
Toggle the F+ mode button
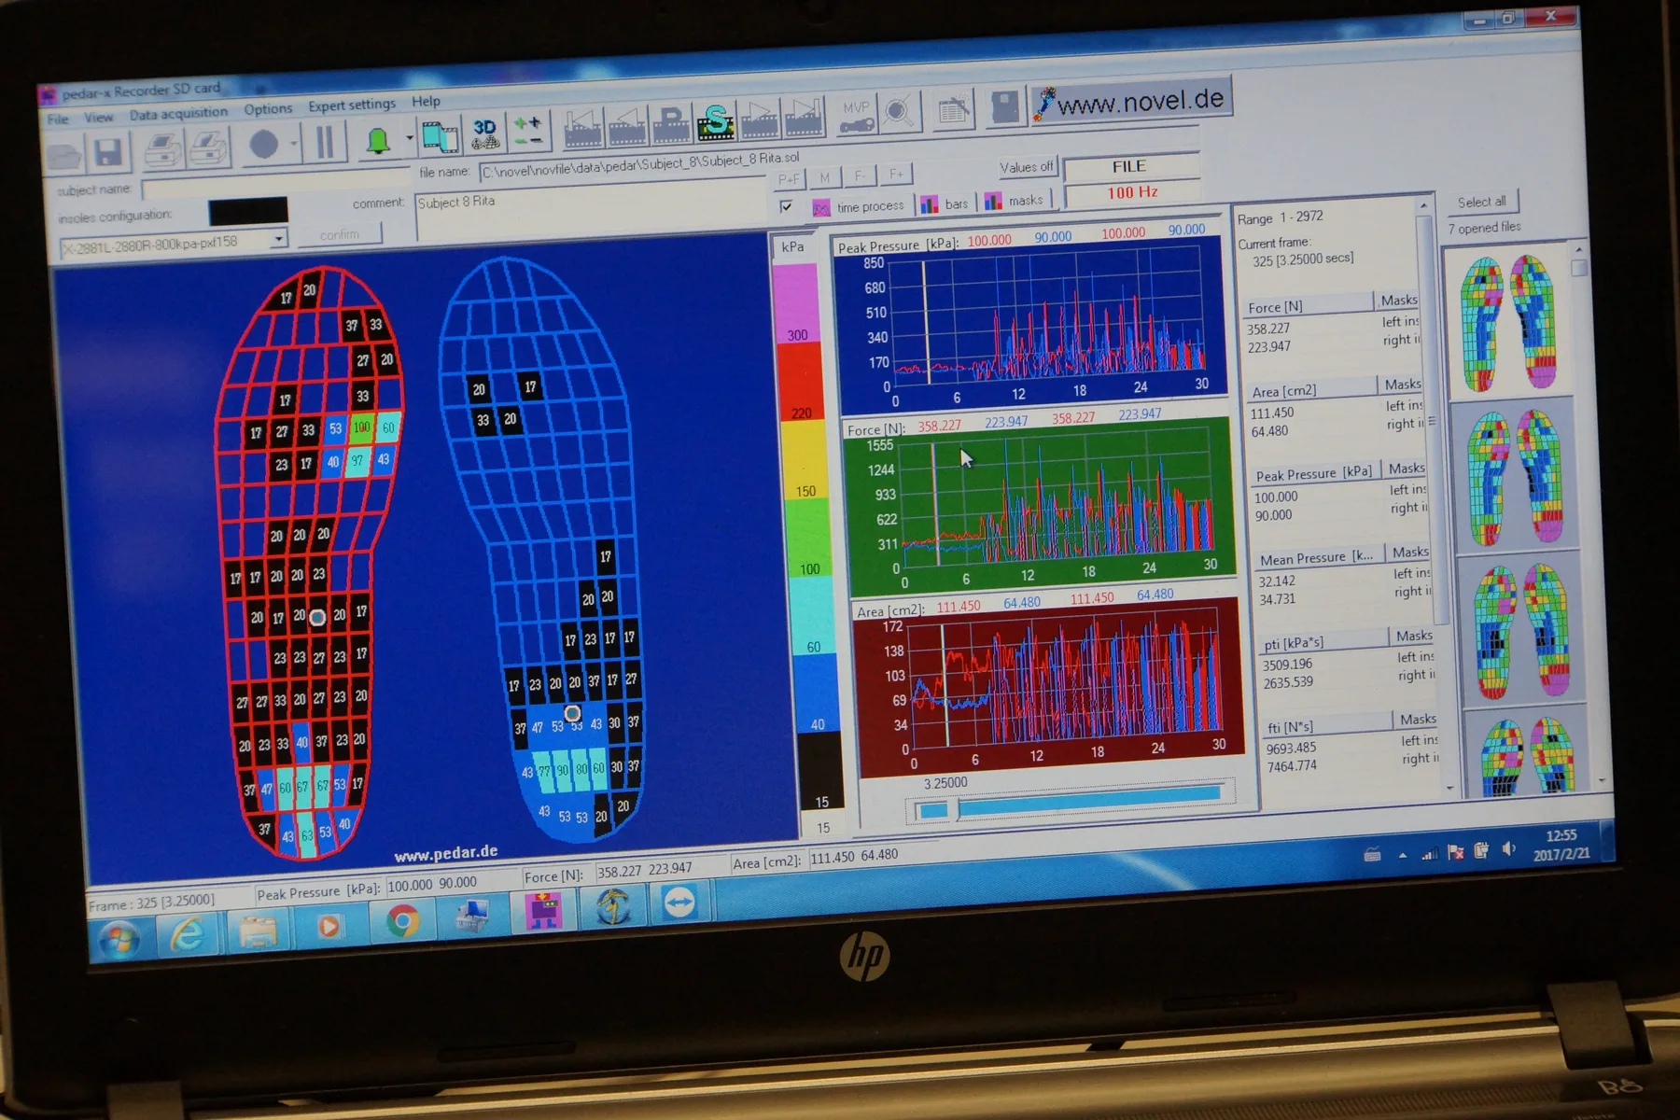point(896,174)
